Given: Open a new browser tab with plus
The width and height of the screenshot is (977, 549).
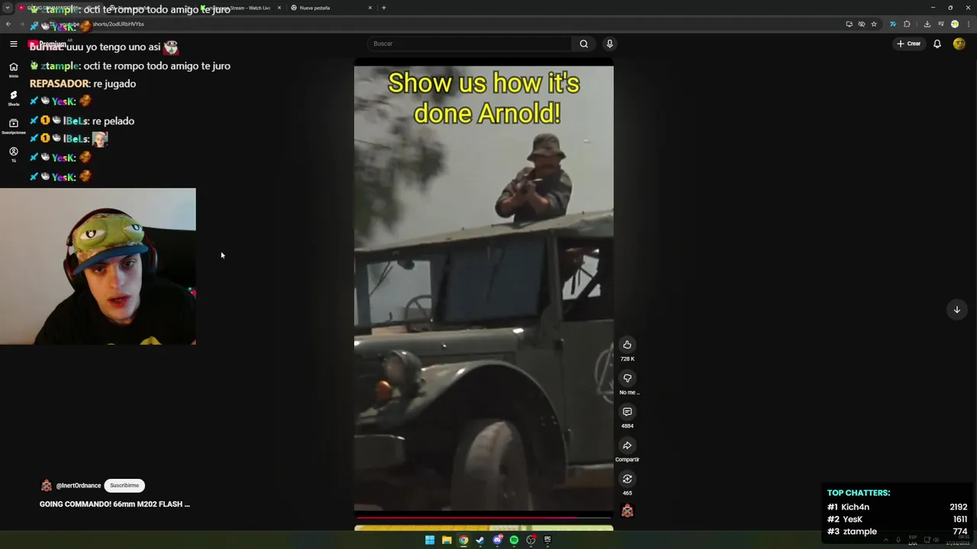Looking at the screenshot, I should pos(383,8).
